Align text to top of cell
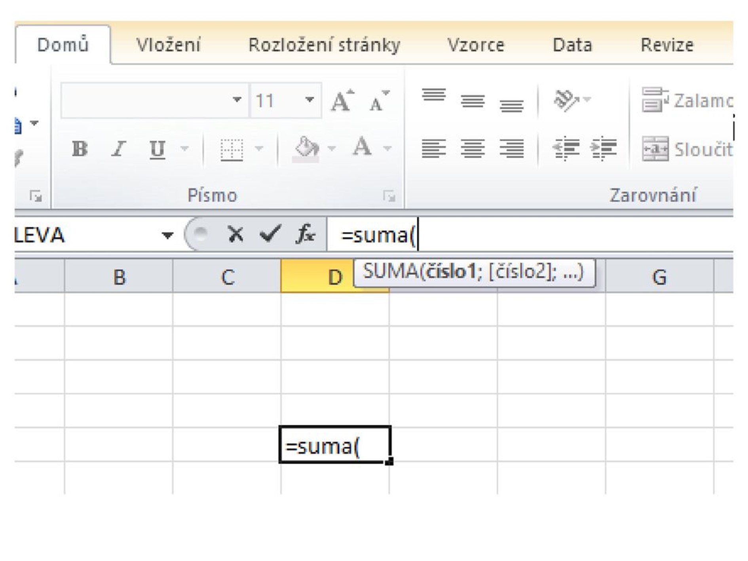The width and height of the screenshot is (748, 561). point(434,95)
